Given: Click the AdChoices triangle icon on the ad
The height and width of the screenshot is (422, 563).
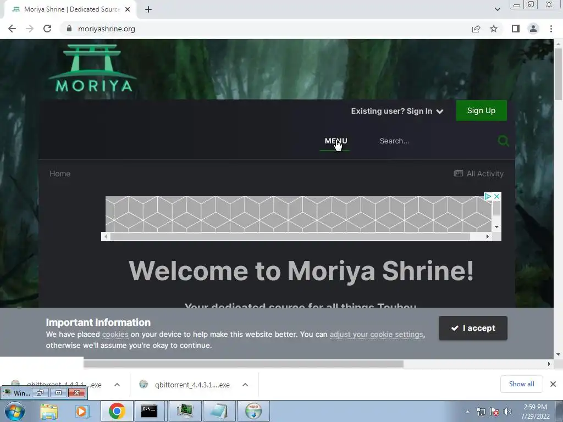Looking at the screenshot, I should (x=488, y=196).
